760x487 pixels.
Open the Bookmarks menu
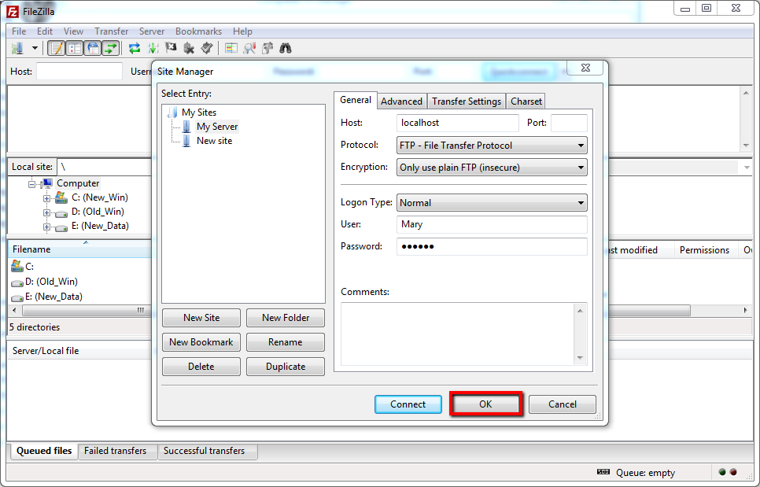coord(198,31)
